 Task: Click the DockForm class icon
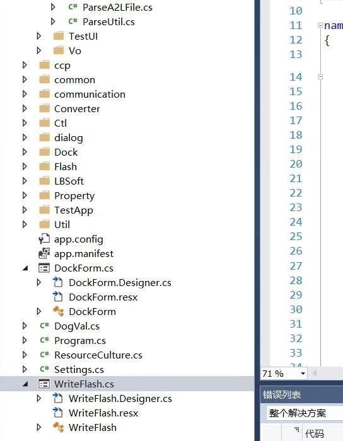59,311
